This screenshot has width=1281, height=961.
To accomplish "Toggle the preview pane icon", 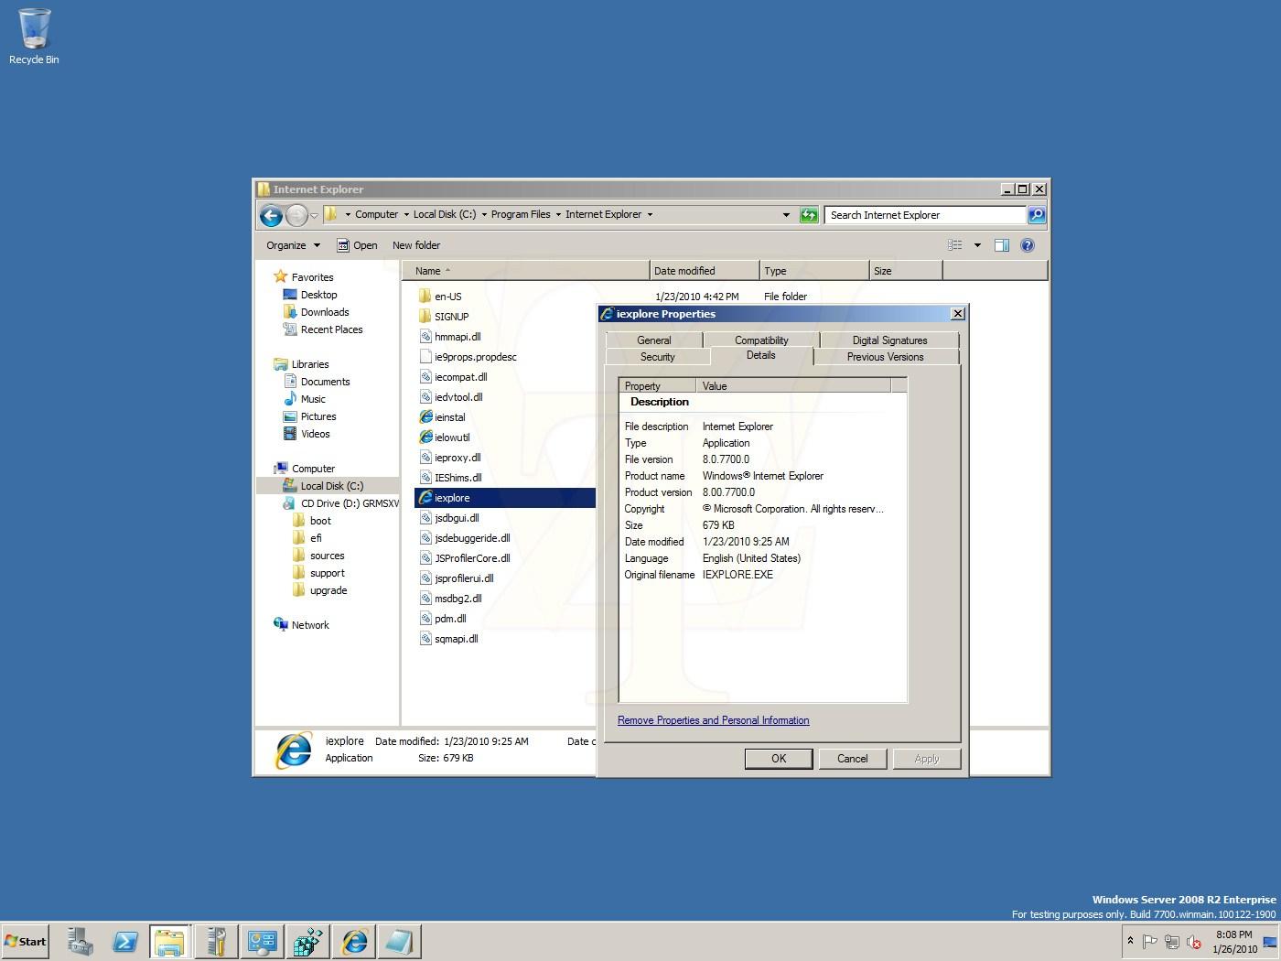I will (1002, 245).
